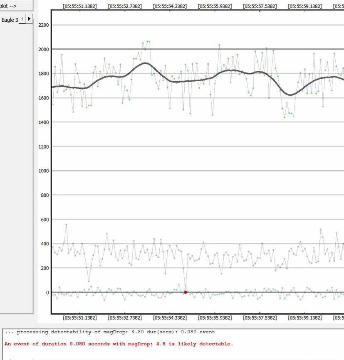Click the 1800 y-axis label
This screenshot has height=360, width=344.
[43, 74]
